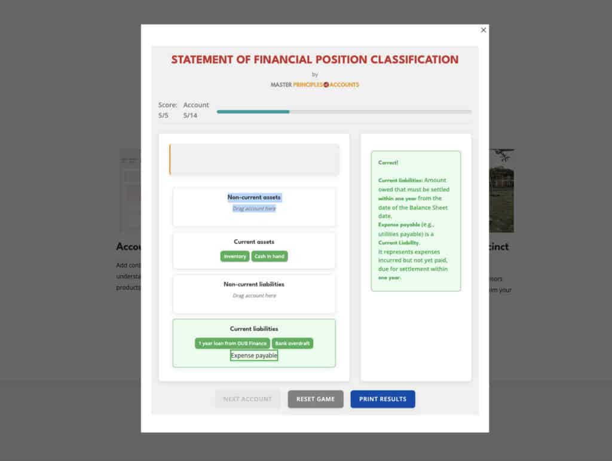Viewport: 612px width, 461px height.
Task: Select the Non-current assets drop zone
Action: [x=254, y=207]
